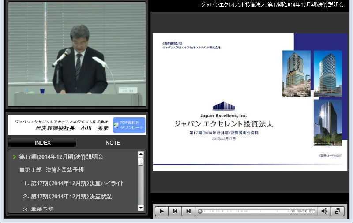Jump to 2. 決算状況 chapter

pos(68,196)
